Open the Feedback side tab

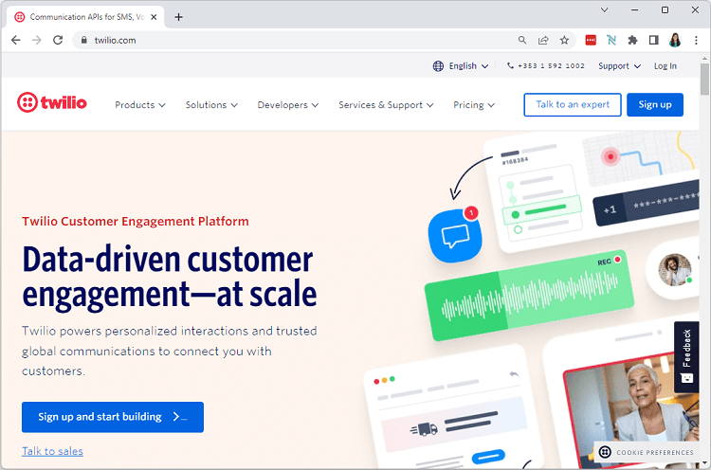(x=686, y=357)
